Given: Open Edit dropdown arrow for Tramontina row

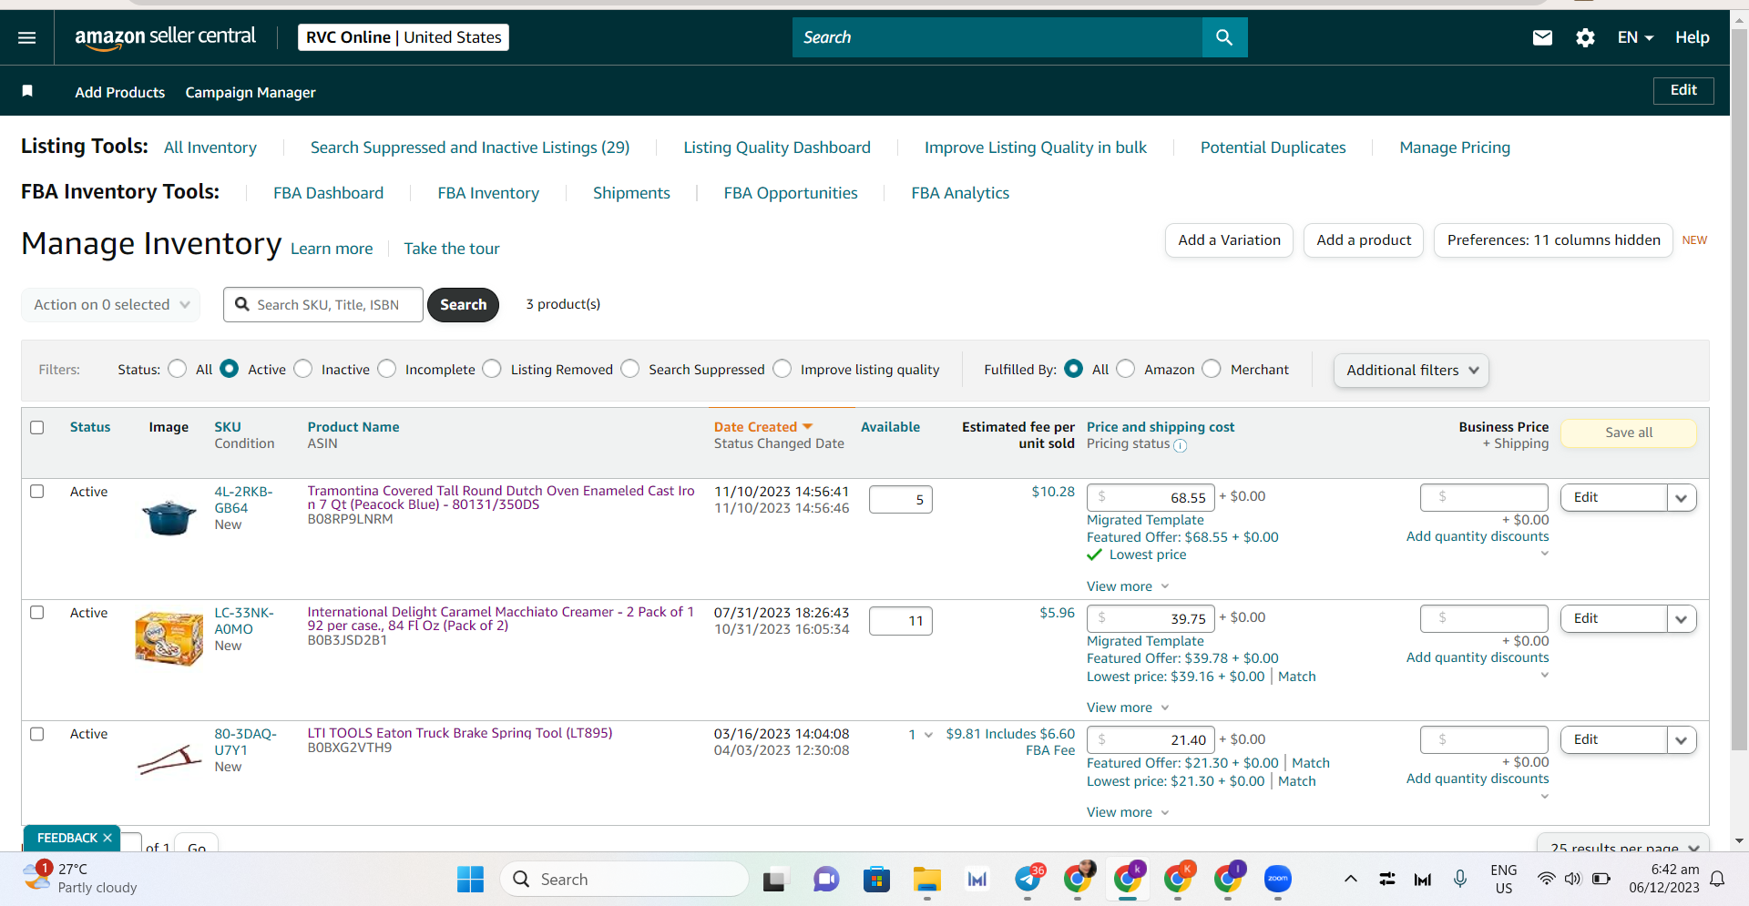Looking at the screenshot, I should 1682,498.
